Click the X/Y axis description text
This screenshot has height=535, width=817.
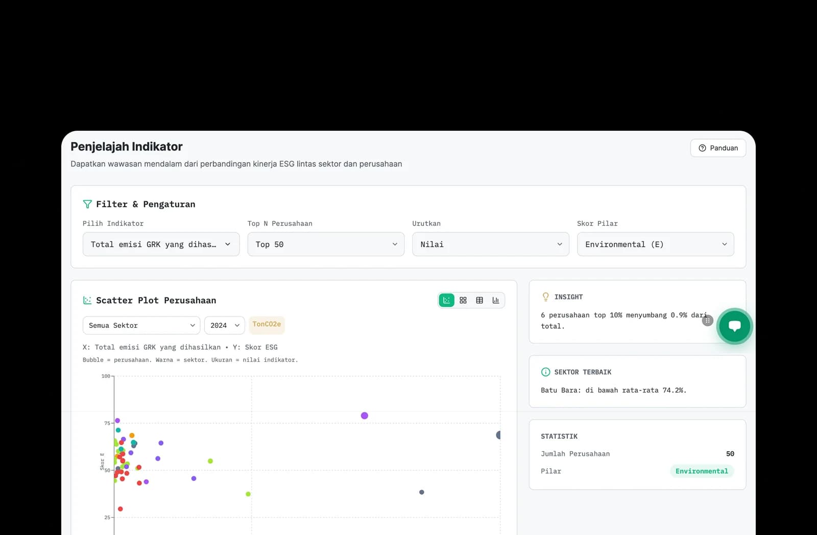(180, 347)
